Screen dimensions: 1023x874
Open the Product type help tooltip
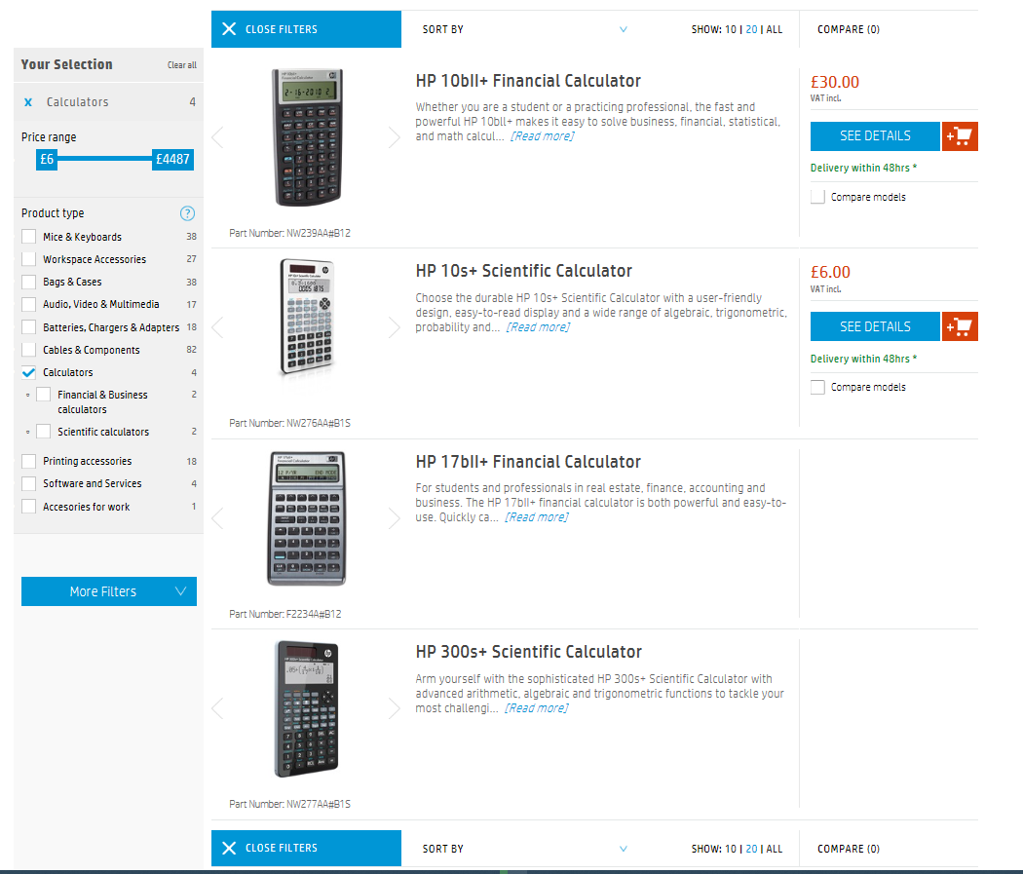tap(187, 212)
